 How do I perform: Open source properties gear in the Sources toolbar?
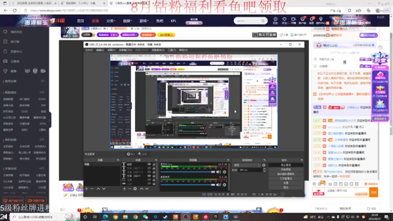coord(135,189)
